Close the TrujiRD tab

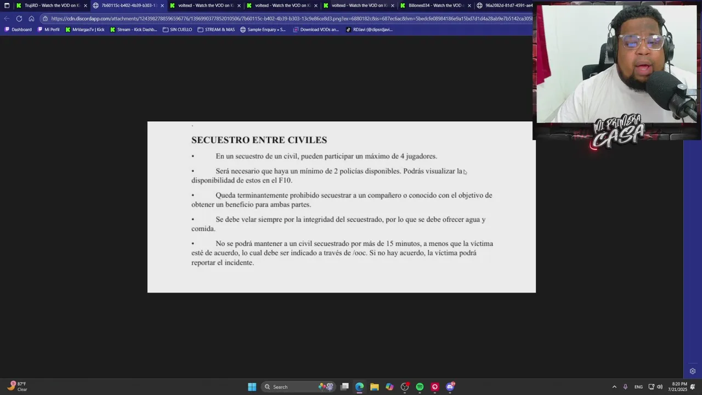(x=85, y=5)
